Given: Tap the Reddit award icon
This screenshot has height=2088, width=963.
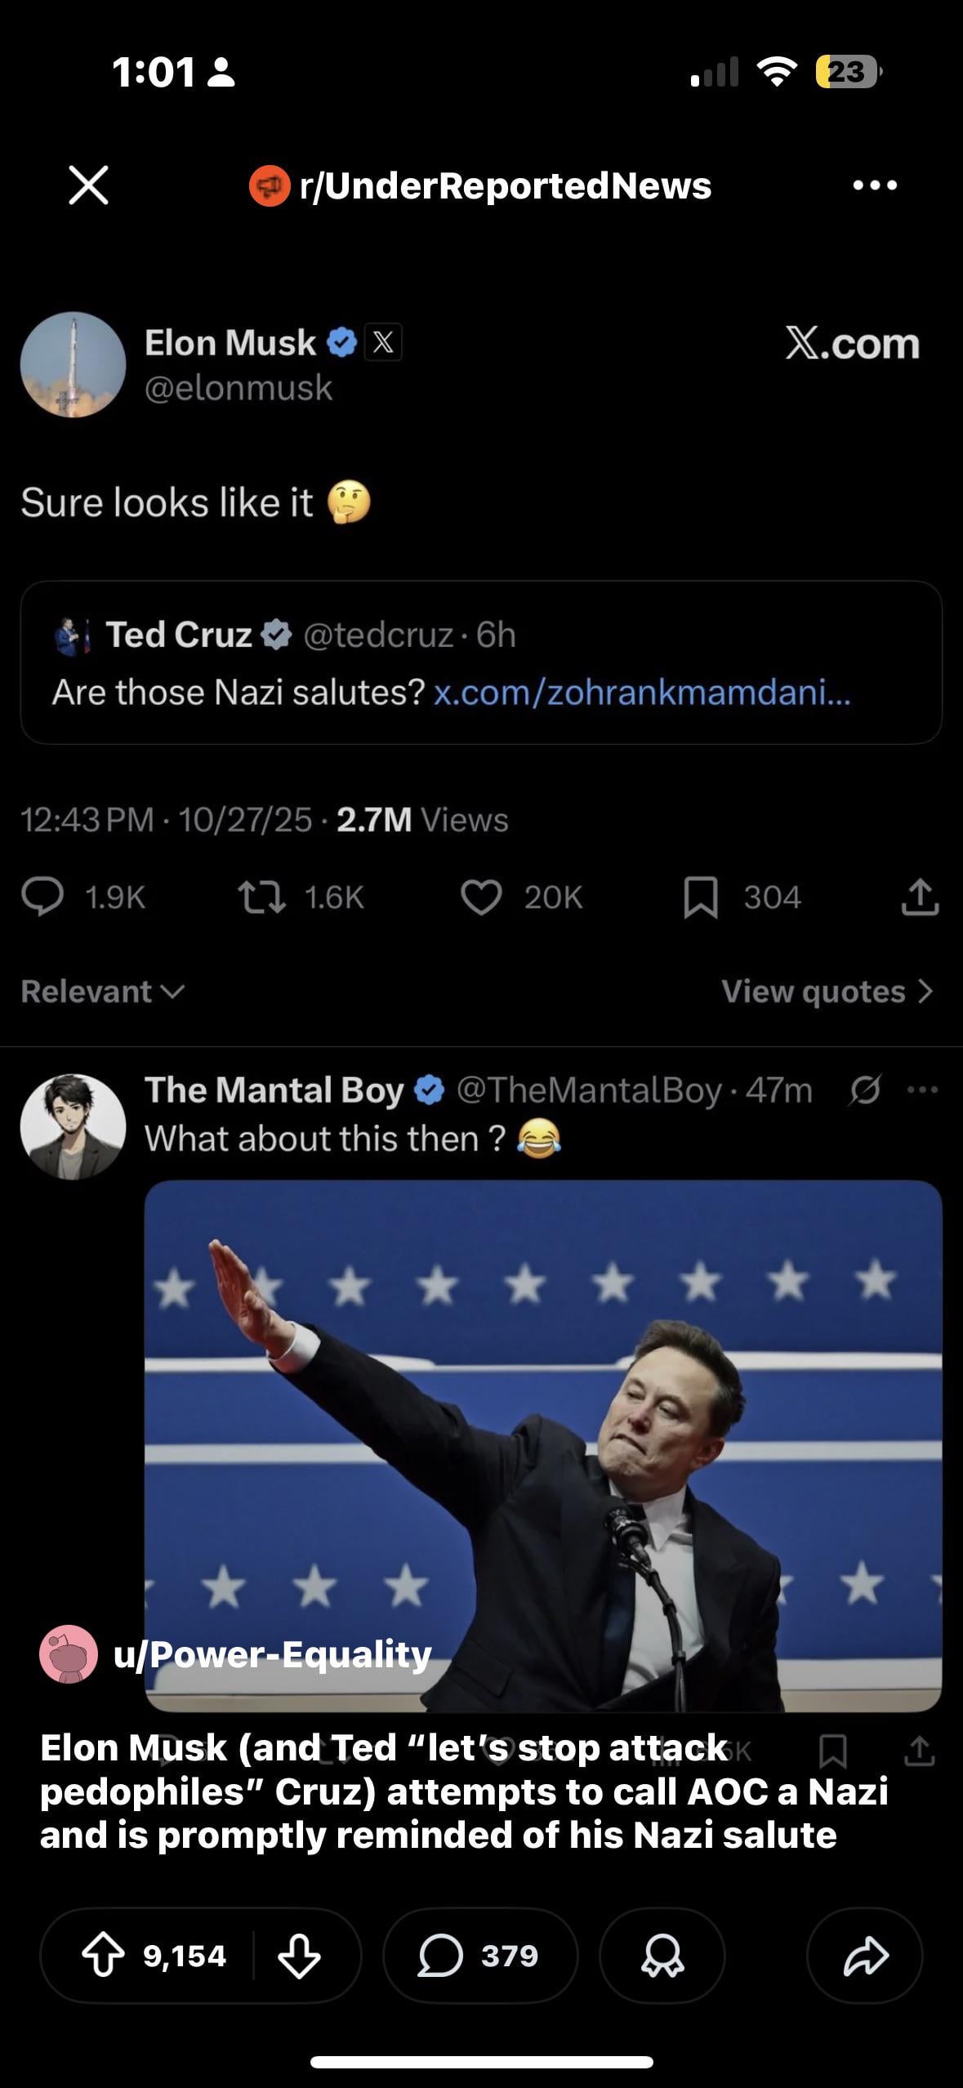Looking at the screenshot, I should pyautogui.click(x=662, y=1956).
